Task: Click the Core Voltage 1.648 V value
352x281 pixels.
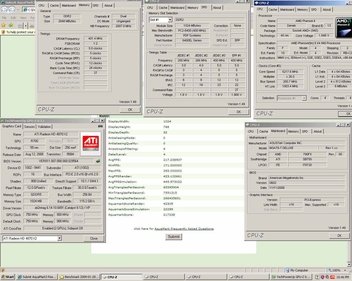Action: [x=324, y=35]
